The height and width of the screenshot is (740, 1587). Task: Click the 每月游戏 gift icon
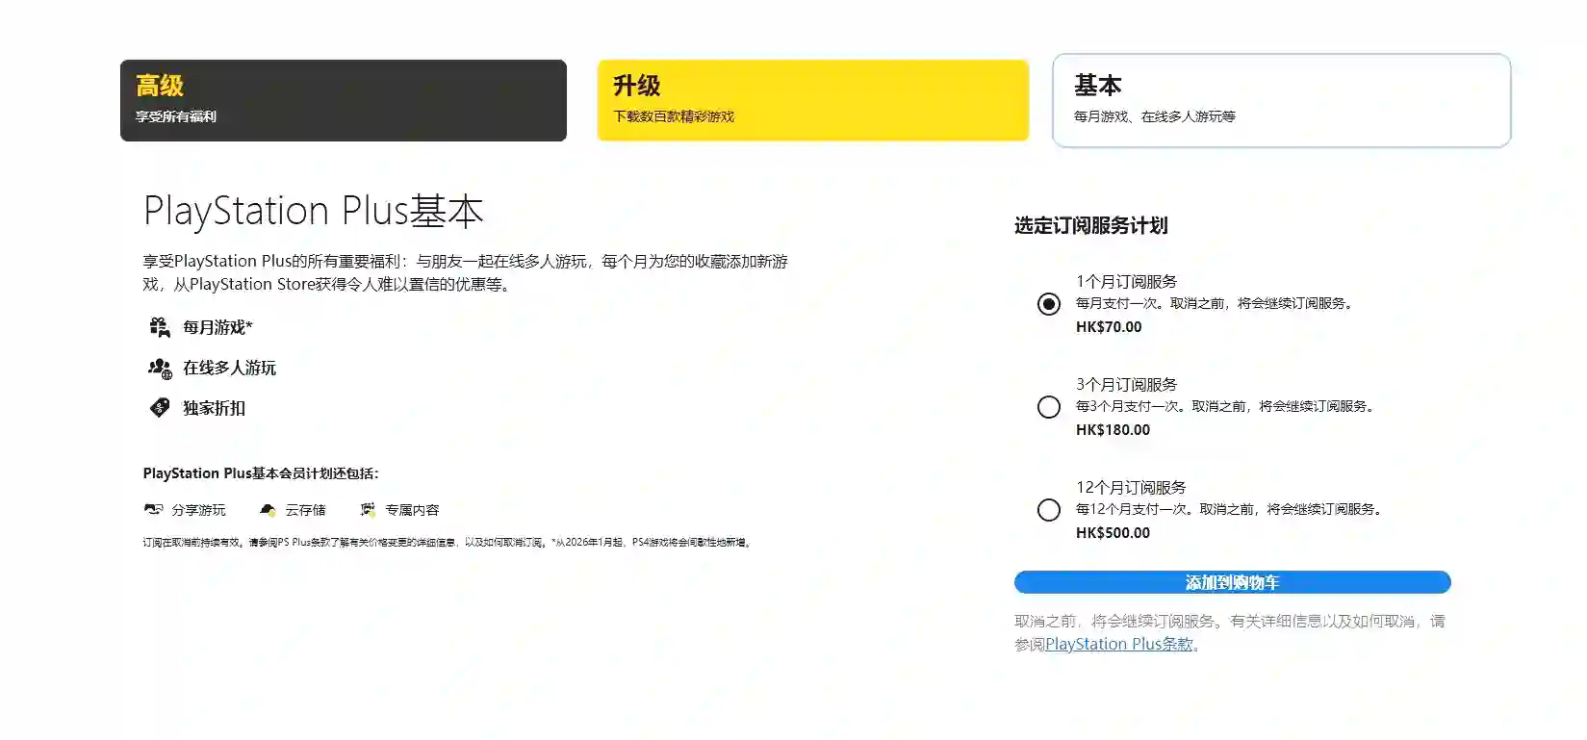160,327
